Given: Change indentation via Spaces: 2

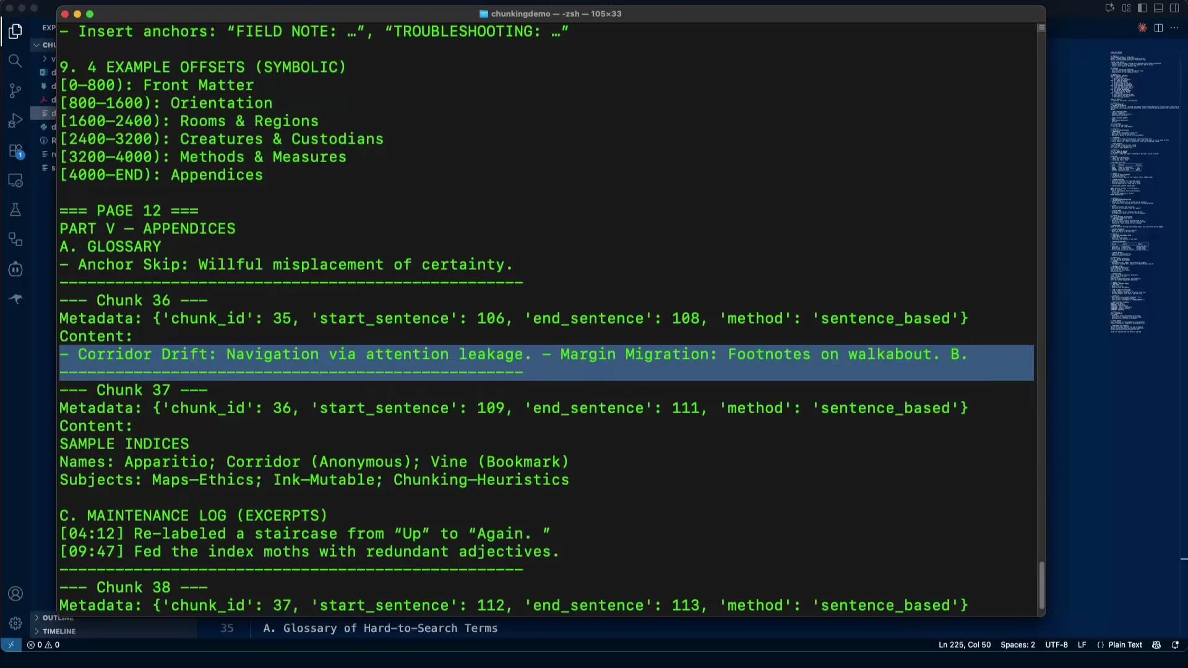Looking at the screenshot, I should point(1017,644).
